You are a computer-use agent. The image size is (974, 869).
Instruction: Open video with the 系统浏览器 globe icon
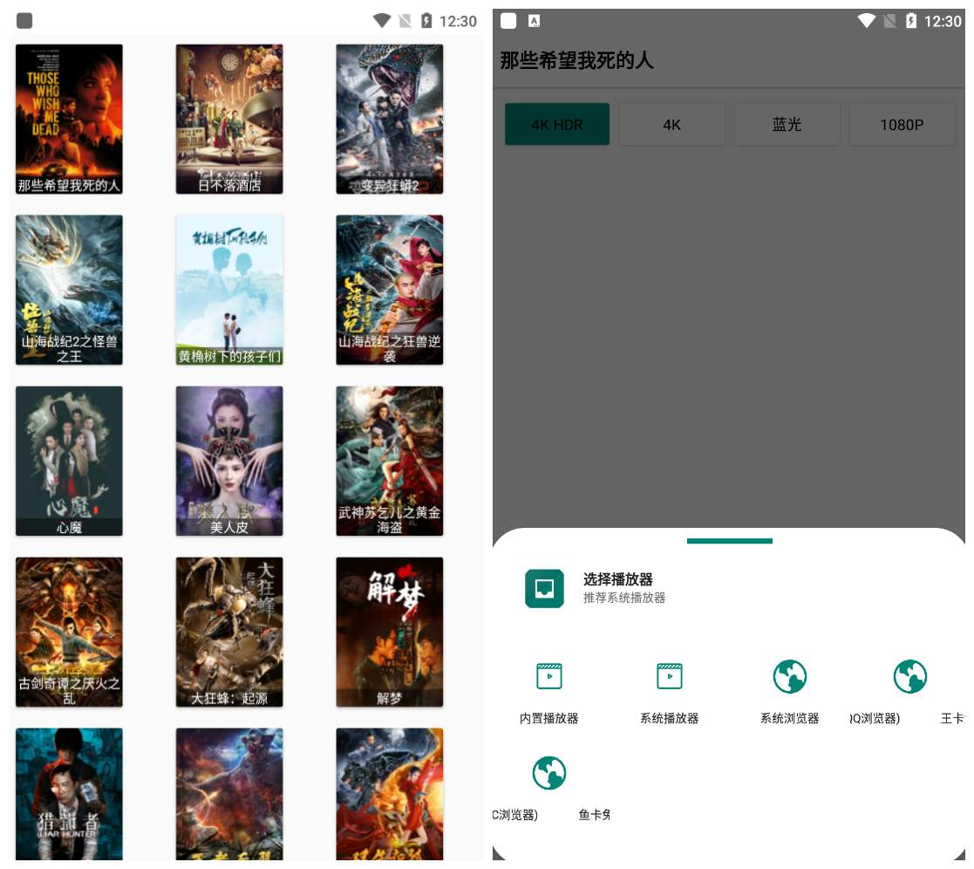pyautogui.click(x=789, y=676)
